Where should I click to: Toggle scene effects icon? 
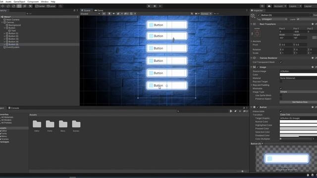pyautogui.click(x=118, y=14)
